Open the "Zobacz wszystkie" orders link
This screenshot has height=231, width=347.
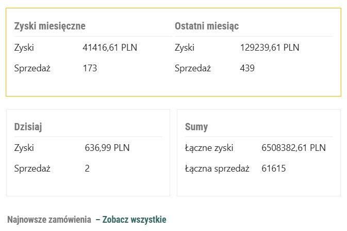click(134, 220)
